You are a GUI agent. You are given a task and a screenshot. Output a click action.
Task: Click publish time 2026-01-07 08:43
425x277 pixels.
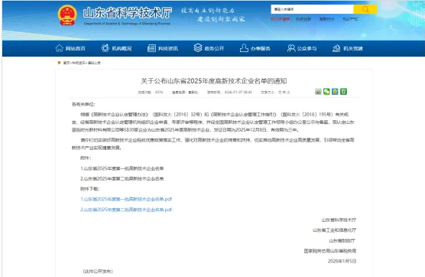click(x=238, y=93)
